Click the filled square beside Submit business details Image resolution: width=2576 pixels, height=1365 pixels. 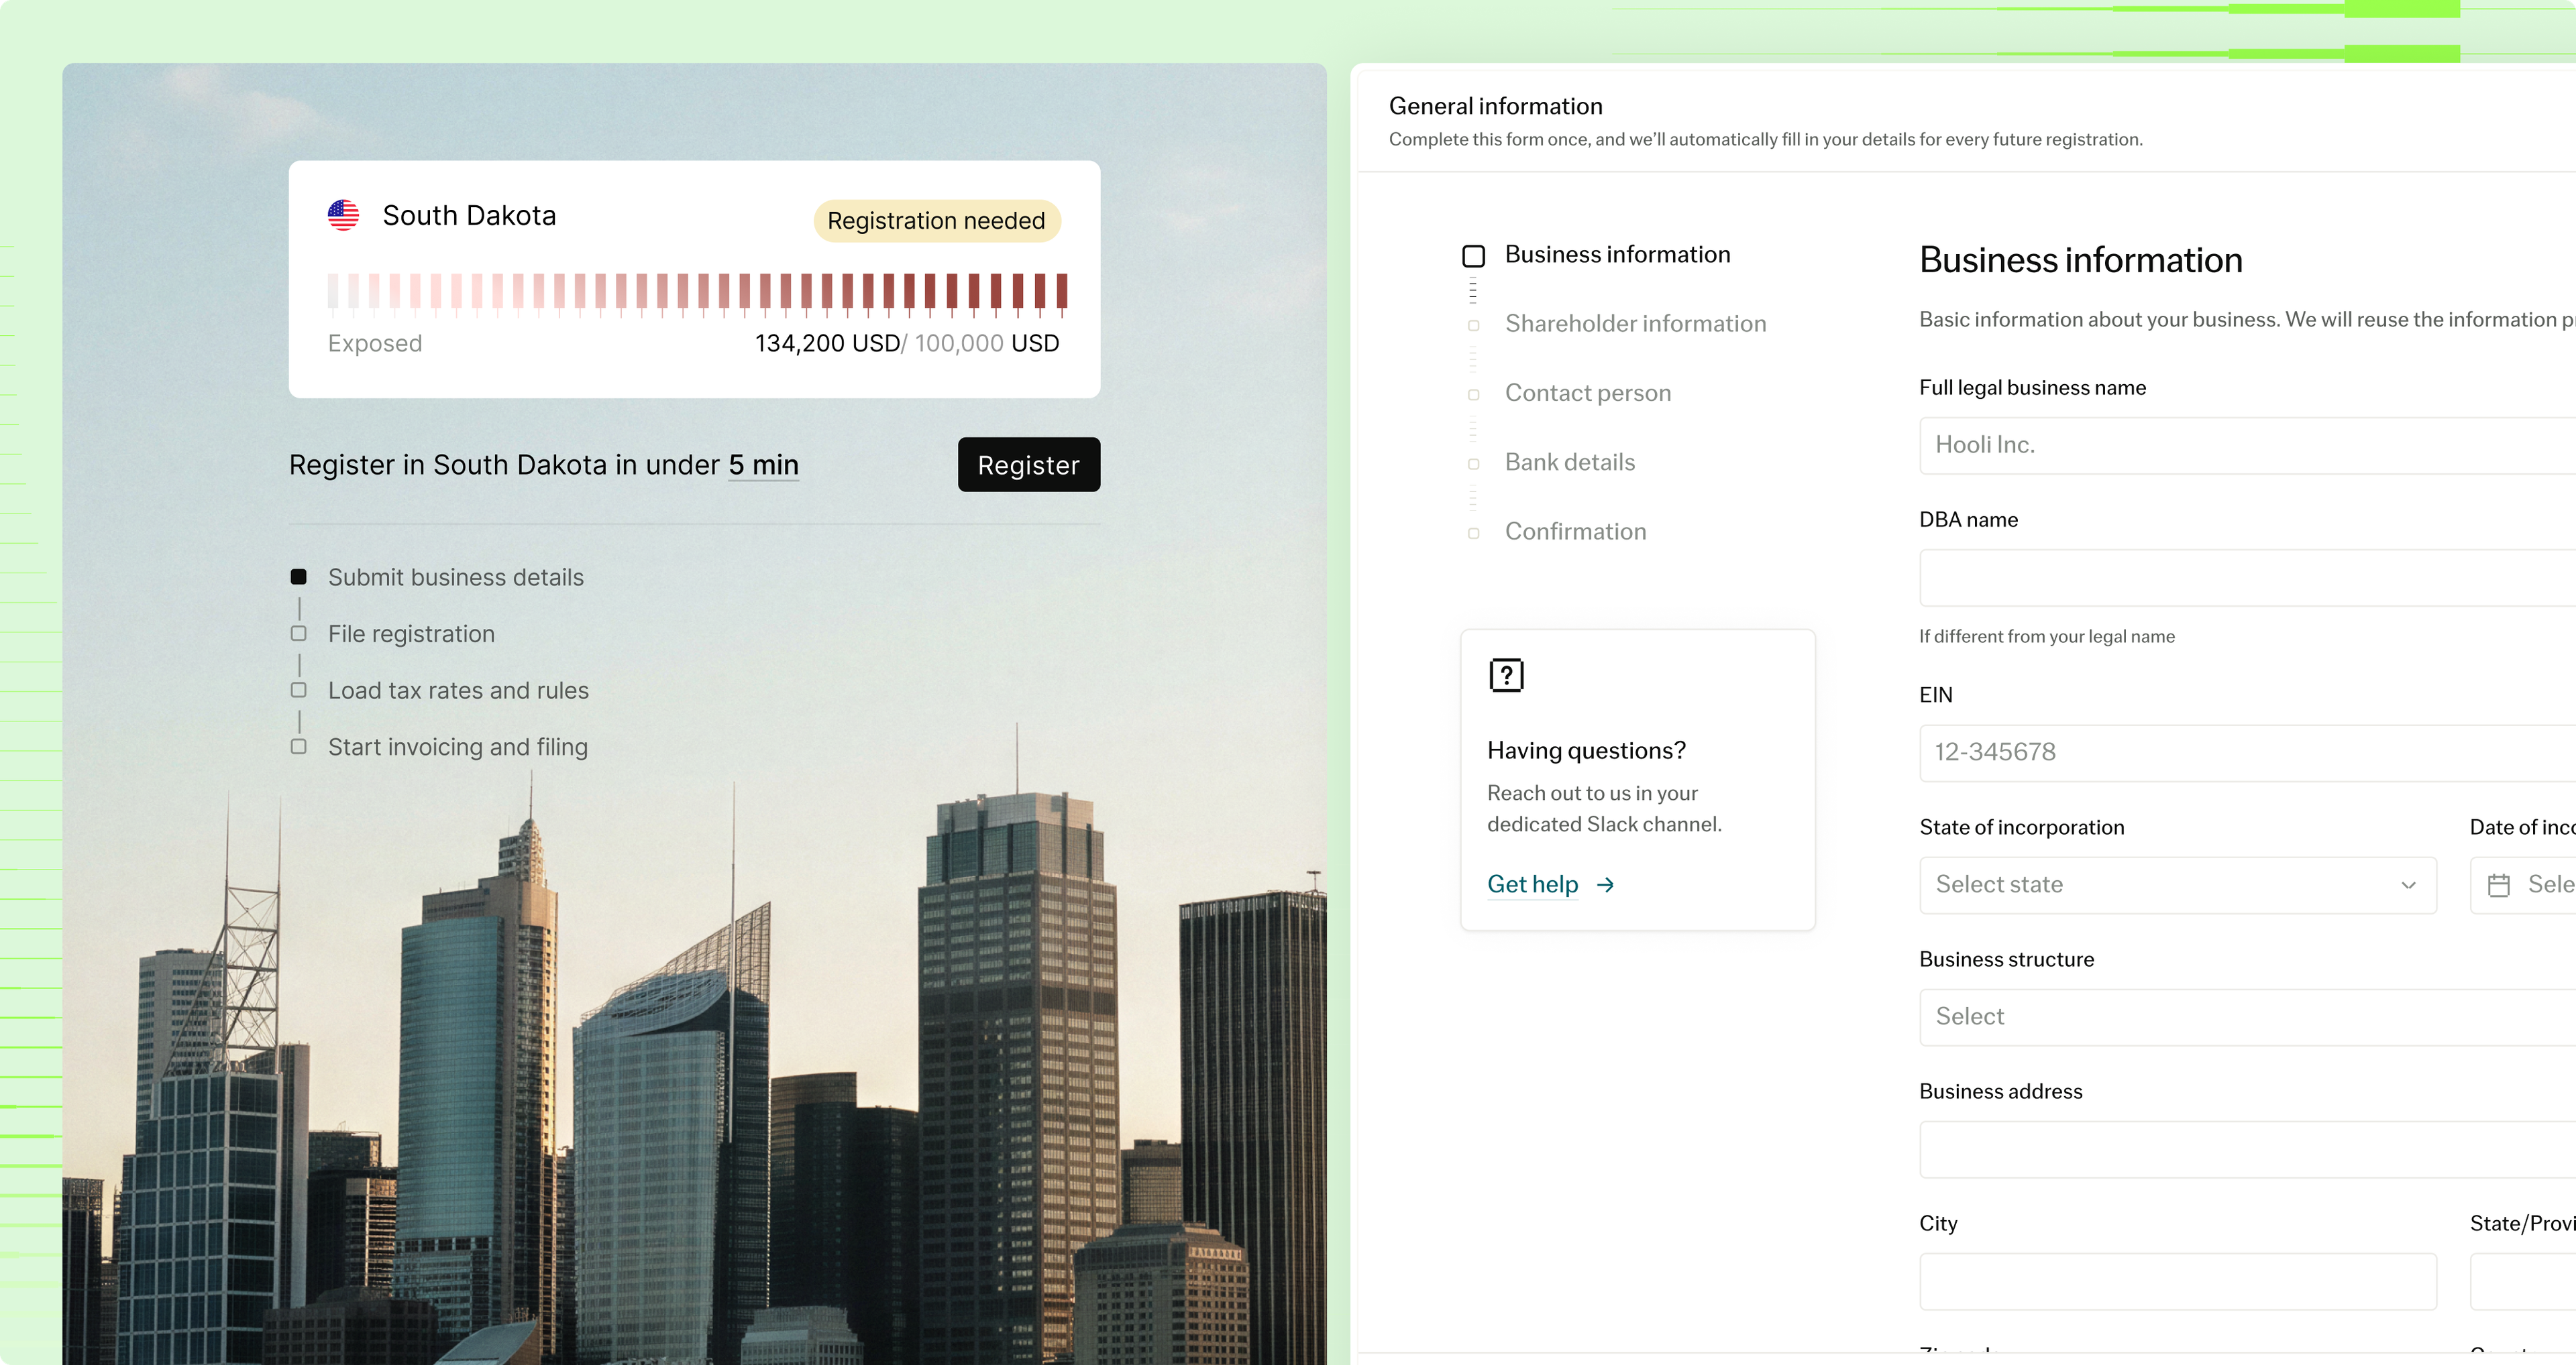click(298, 577)
